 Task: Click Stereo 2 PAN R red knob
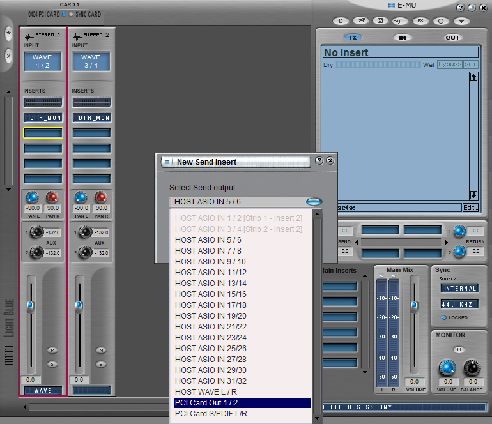pyautogui.click(x=101, y=197)
